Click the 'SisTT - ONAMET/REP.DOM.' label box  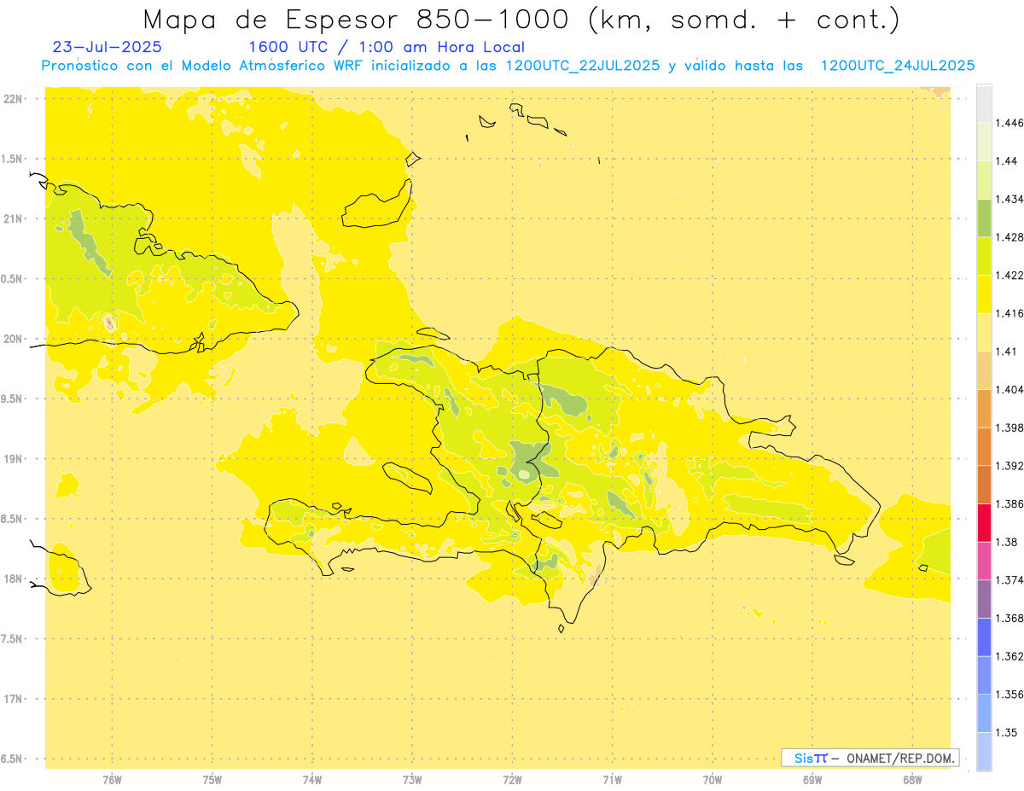coord(870,758)
